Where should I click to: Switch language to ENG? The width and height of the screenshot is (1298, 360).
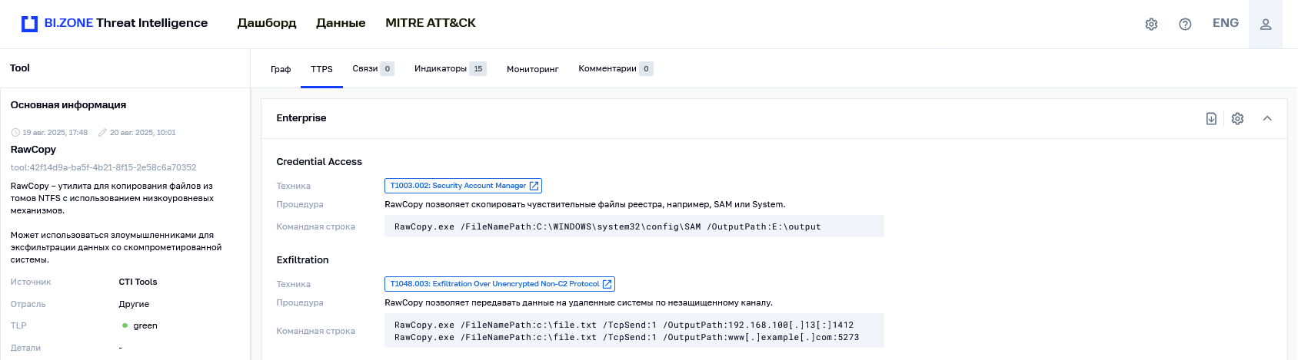tap(1226, 23)
